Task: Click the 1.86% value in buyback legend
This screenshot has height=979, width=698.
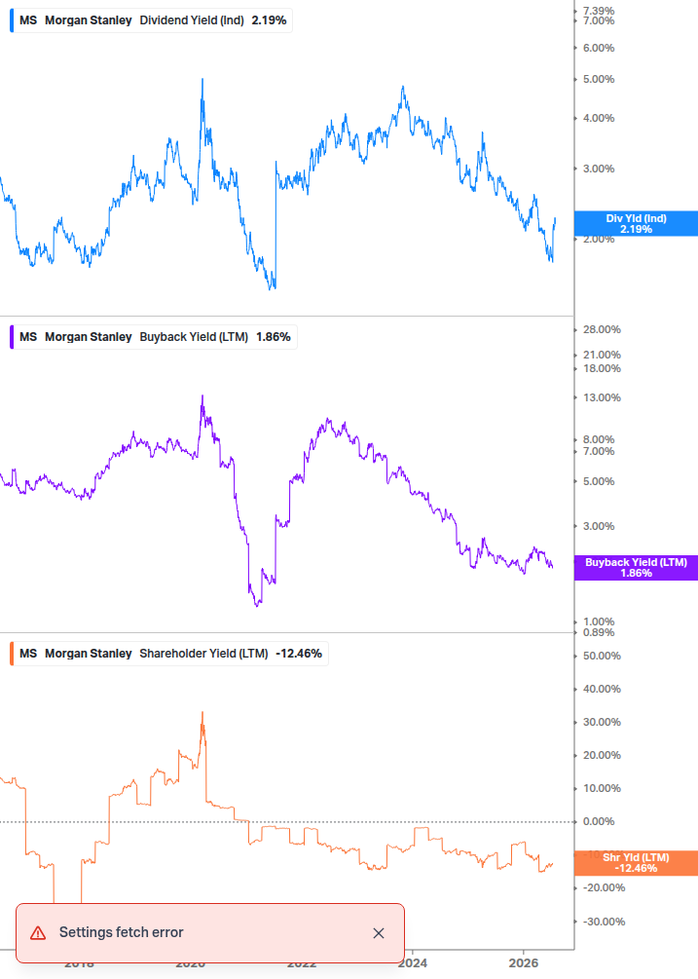Action: pos(274,337)
